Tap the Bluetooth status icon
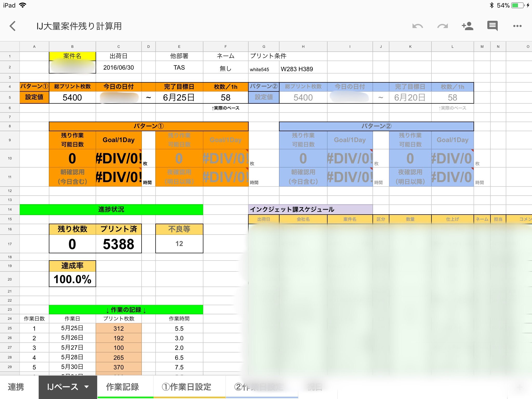 point(491,5)
